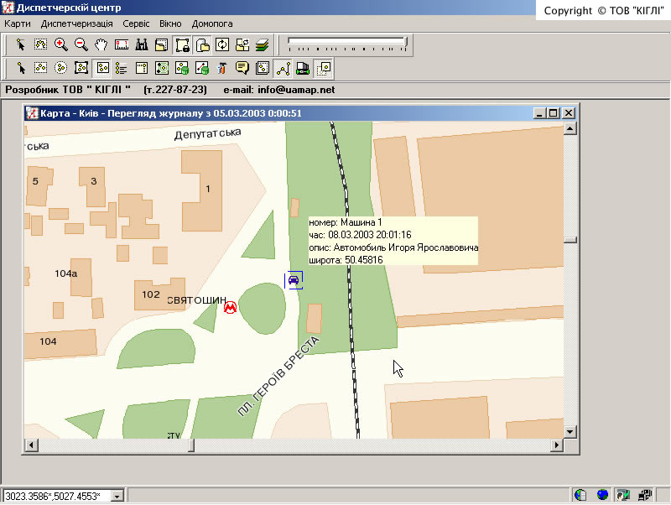671x505 pixels.
Task: Click the blue car marker on map
Action: click(x=294, y=280)
